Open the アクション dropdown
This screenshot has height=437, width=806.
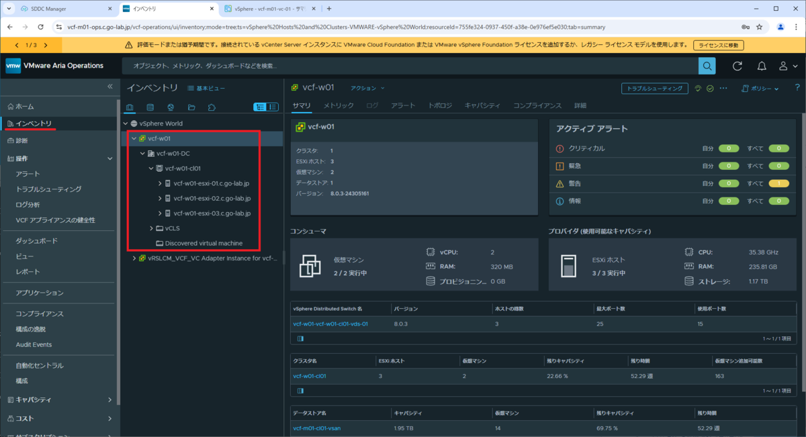click(x=368, y=88)
